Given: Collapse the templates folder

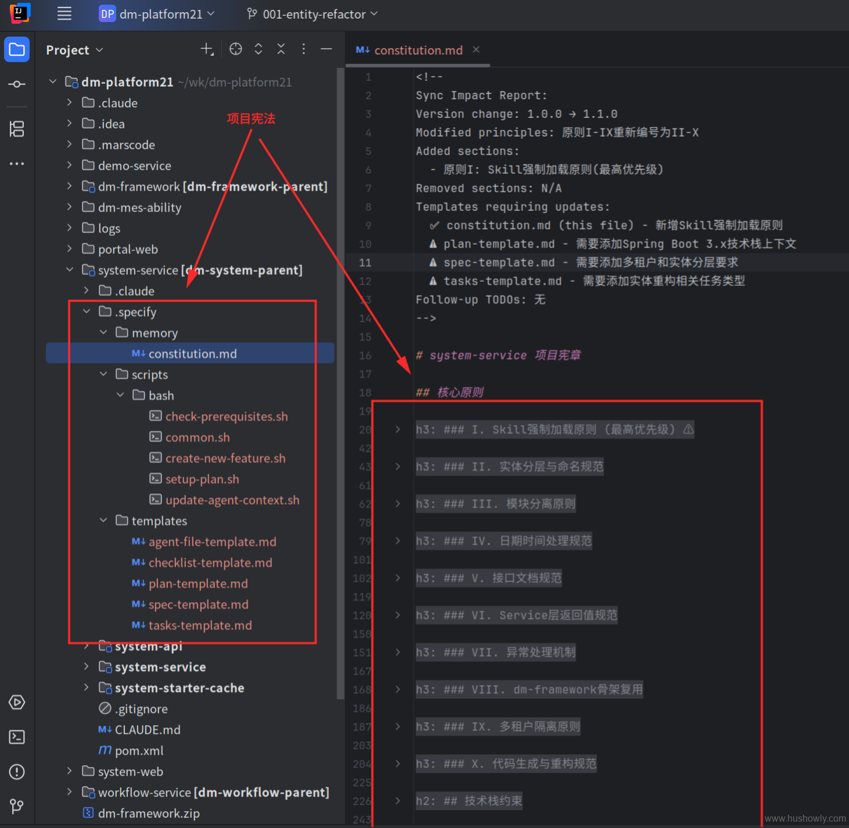Looking at the screenshot, I should click(x=103, y=521).
